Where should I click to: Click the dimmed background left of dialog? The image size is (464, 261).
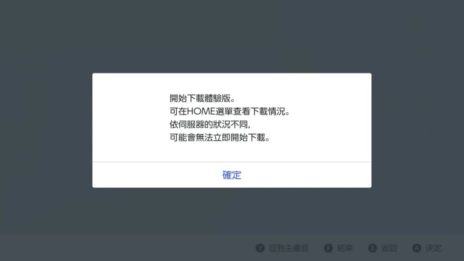46,130
